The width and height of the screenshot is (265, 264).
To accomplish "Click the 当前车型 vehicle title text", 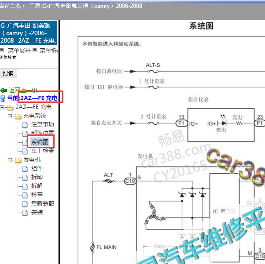I will pyautogui.click(x=71, y=6).
